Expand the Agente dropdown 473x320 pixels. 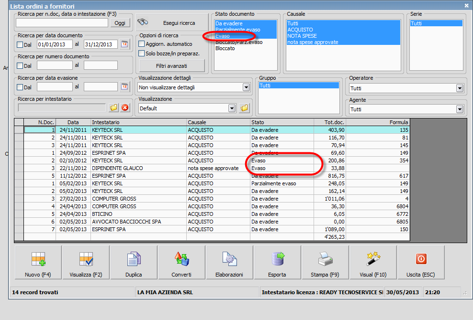tap(460, 109)
